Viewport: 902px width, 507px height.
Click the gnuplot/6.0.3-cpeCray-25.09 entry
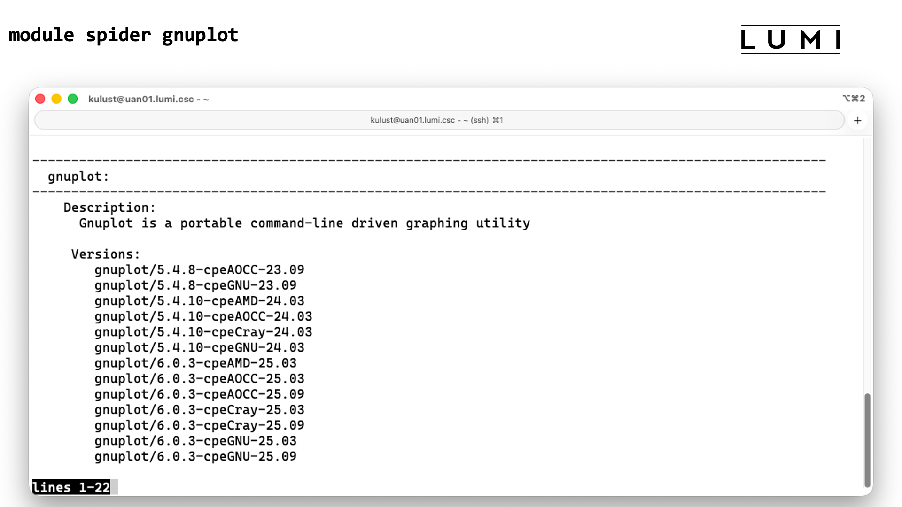pos(199,425)
